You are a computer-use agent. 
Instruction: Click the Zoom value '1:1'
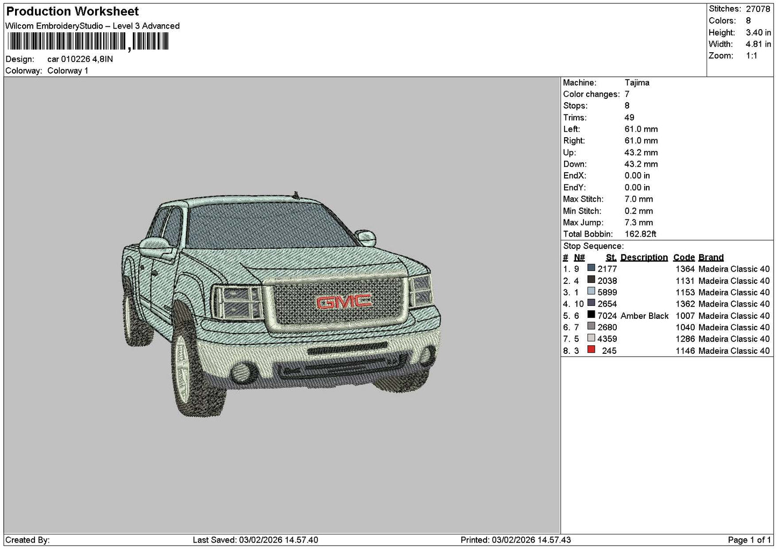point(751,55)
